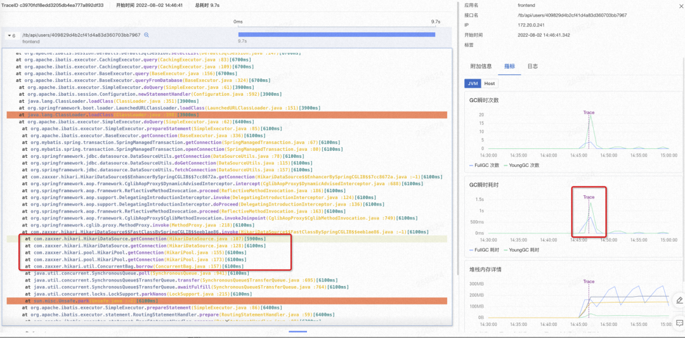Select the queryFromDatabase BaseExecutor.java :324 line
Screen dimensions: 685x338
pyautogui.click(x=143, y=81)
